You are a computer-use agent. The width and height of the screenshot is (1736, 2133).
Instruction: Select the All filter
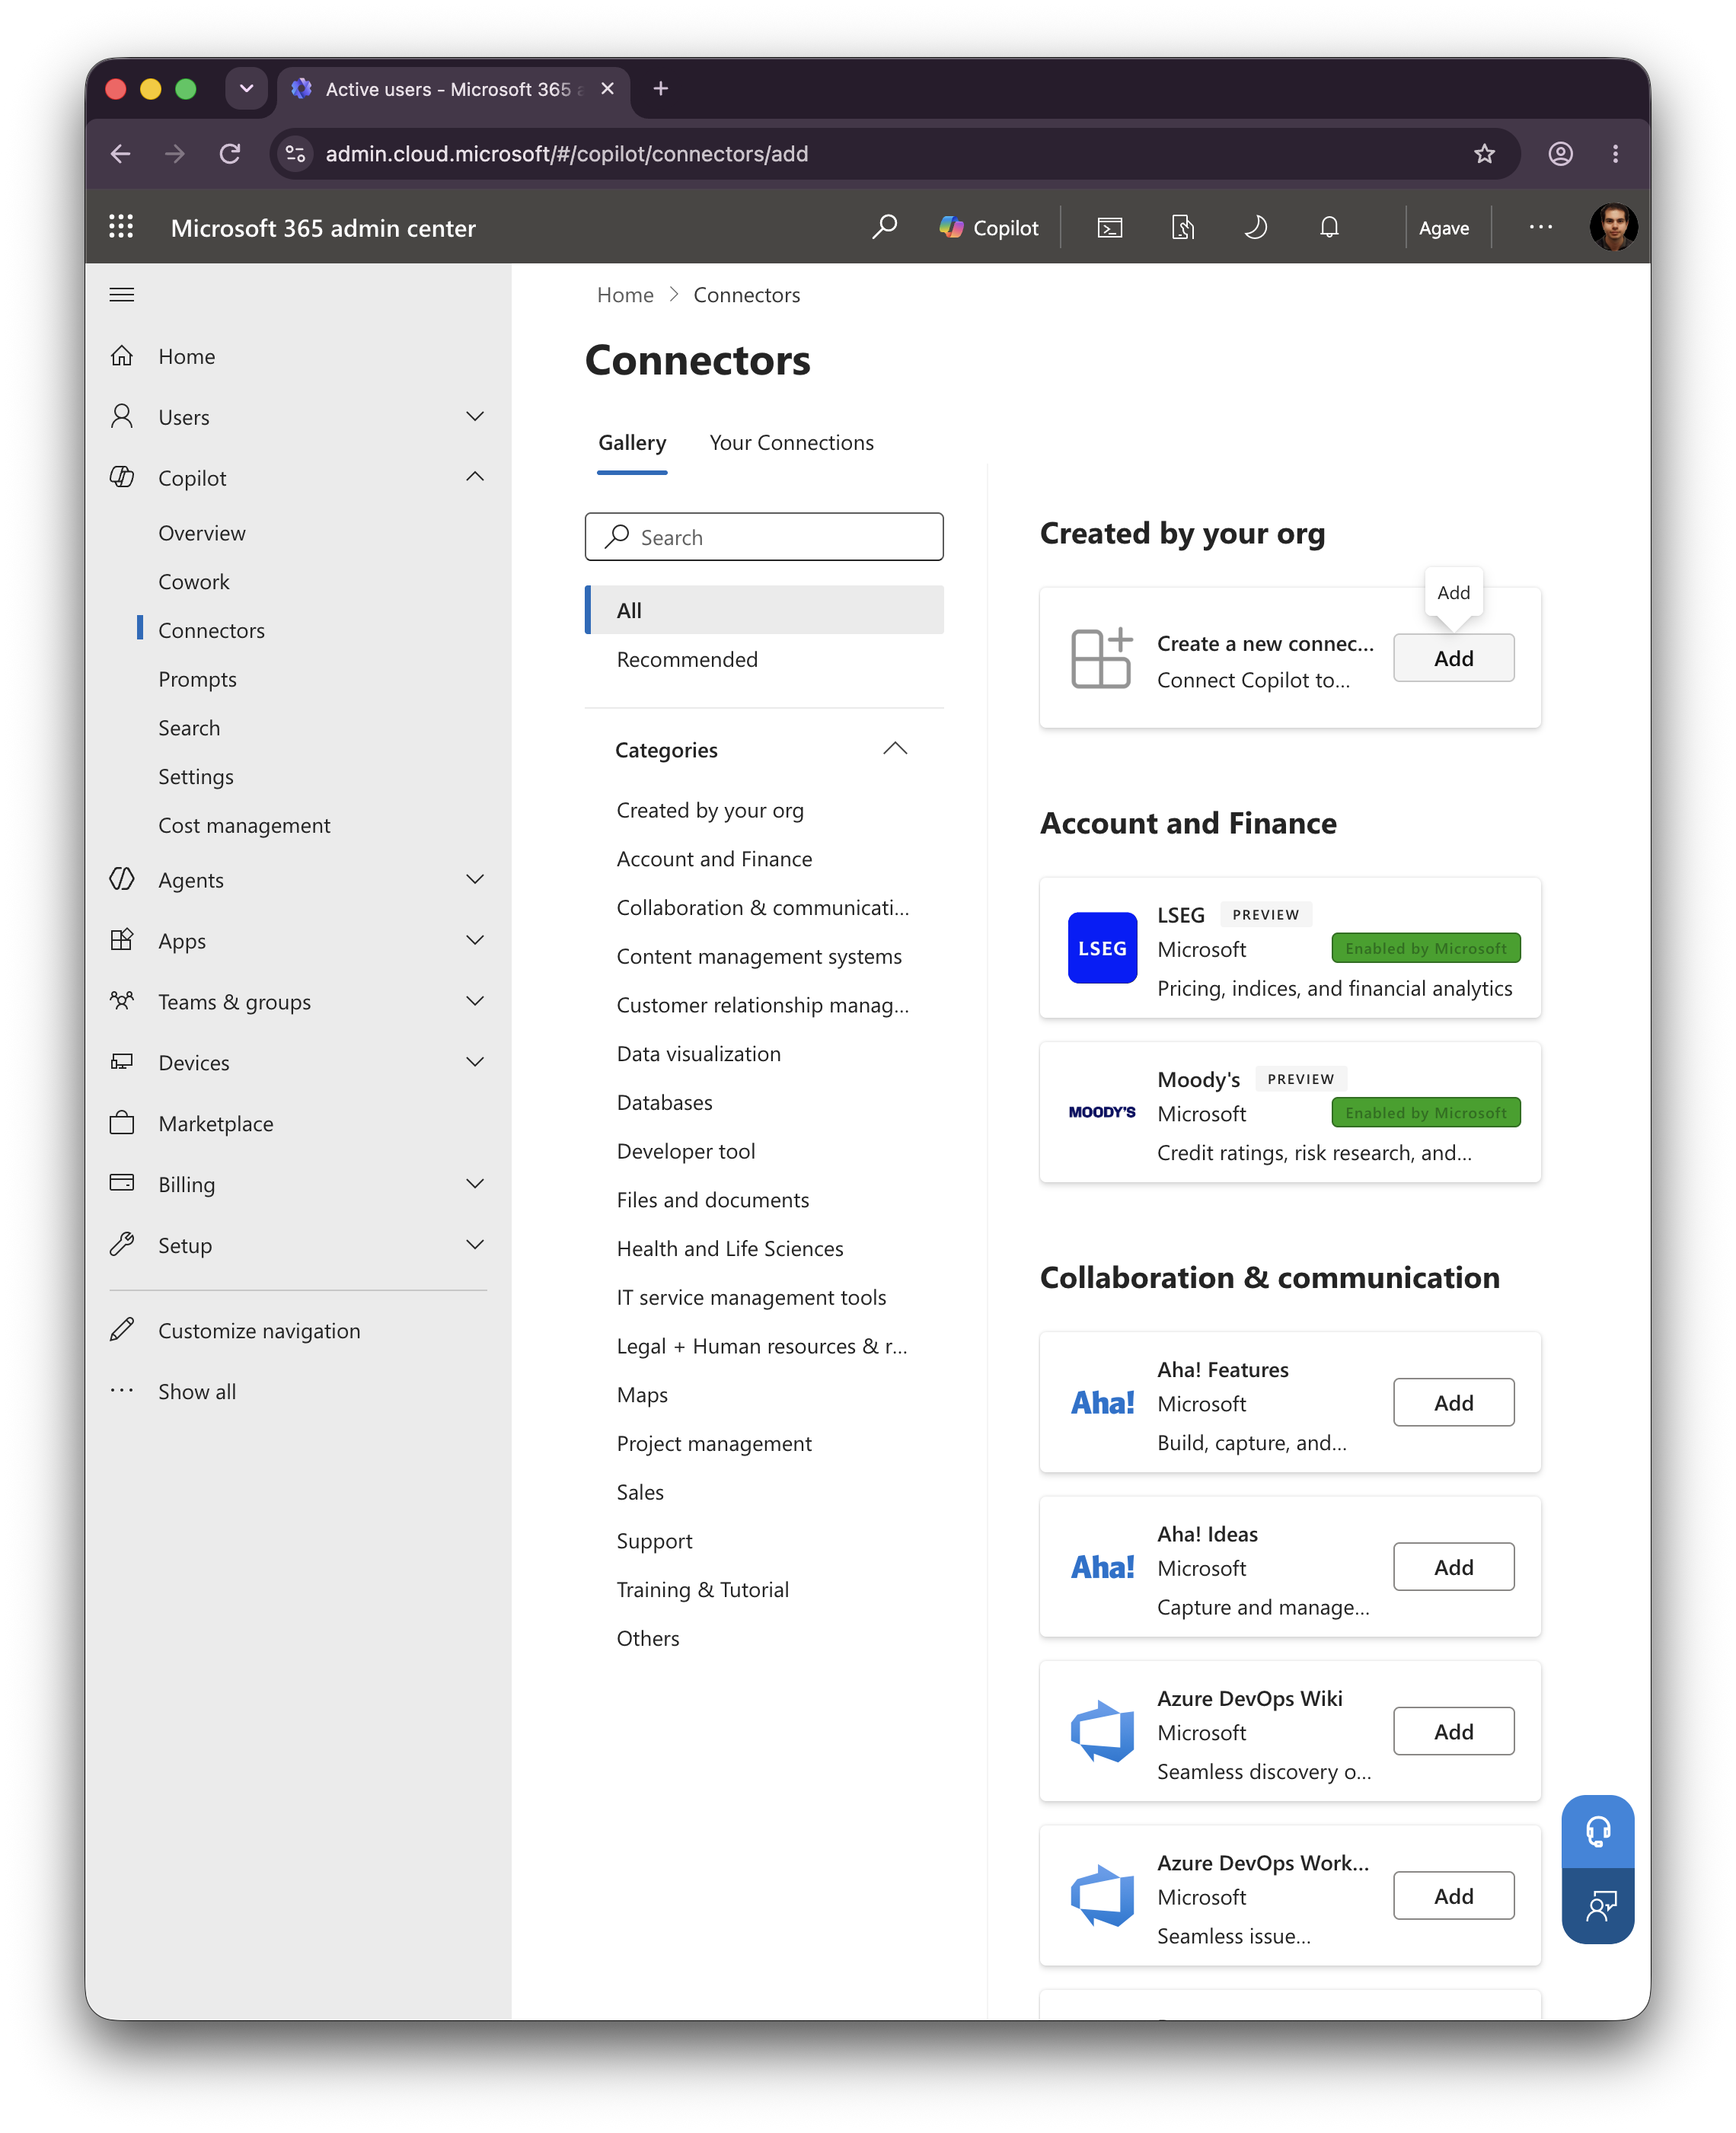pyautogui.click(x=765, y=610)
